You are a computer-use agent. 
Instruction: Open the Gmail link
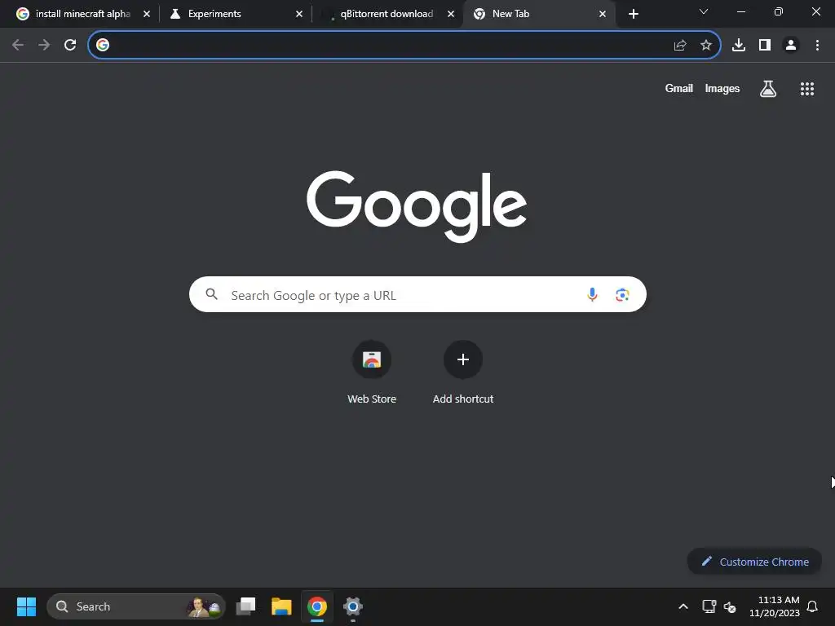coord(679,88)
